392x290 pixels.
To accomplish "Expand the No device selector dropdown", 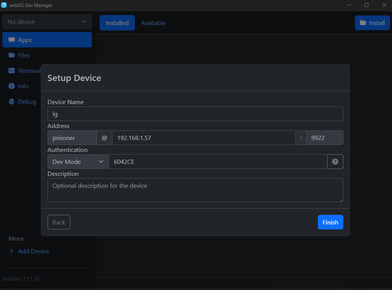I will coord(47,22).
